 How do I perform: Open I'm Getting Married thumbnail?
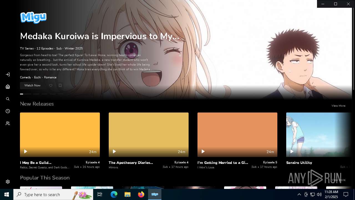click(237, 135)
